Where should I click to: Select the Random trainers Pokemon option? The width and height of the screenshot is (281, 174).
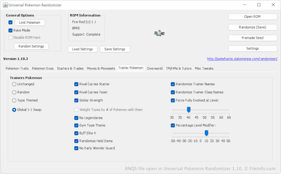click(14, 92)
